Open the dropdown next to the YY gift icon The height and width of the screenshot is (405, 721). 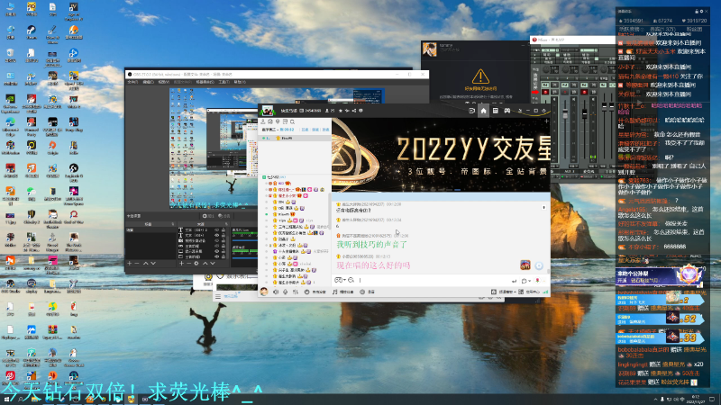(x=530, y=281)
